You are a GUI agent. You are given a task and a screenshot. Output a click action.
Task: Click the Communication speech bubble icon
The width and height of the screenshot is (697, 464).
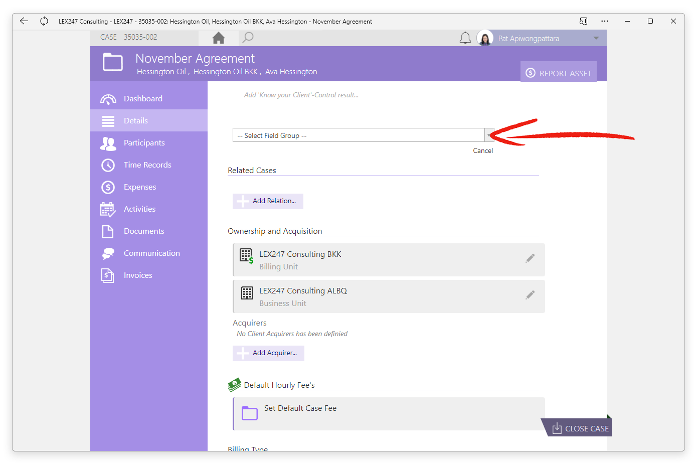click(x=108, y=254)
